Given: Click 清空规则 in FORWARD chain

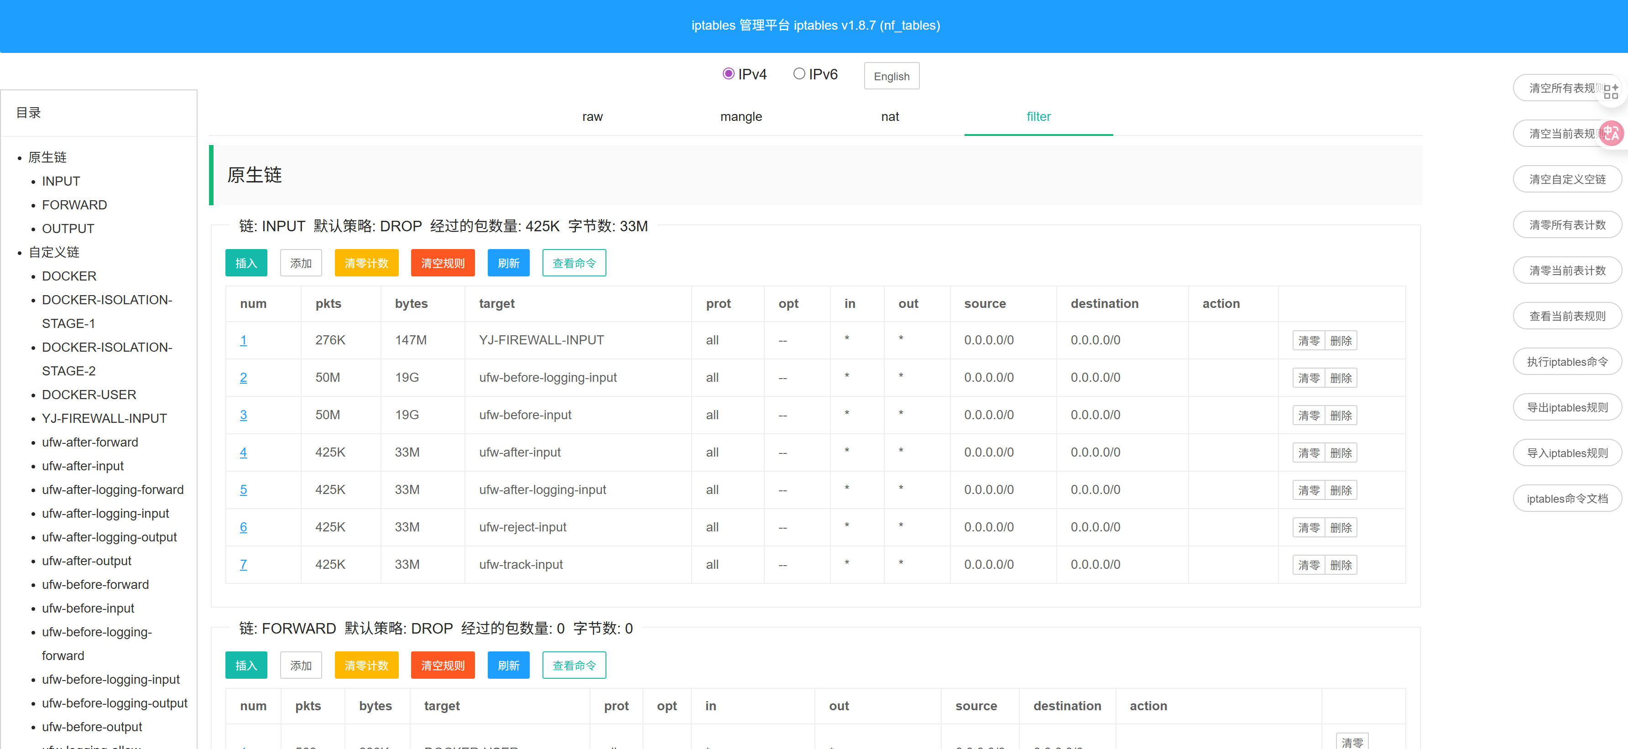Looking at the screenshot, I should pos(443,665).
